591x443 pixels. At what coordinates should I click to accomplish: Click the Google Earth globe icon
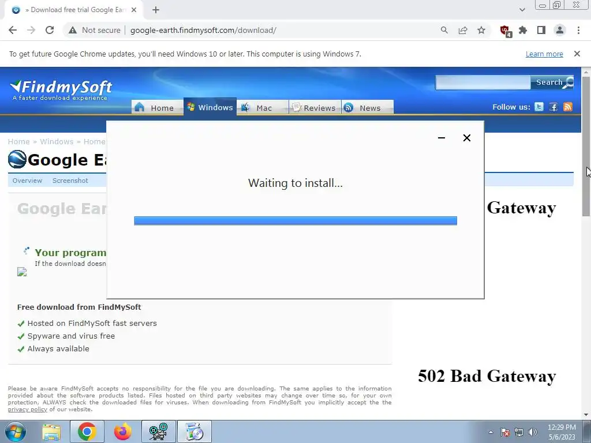pos(17,159)
